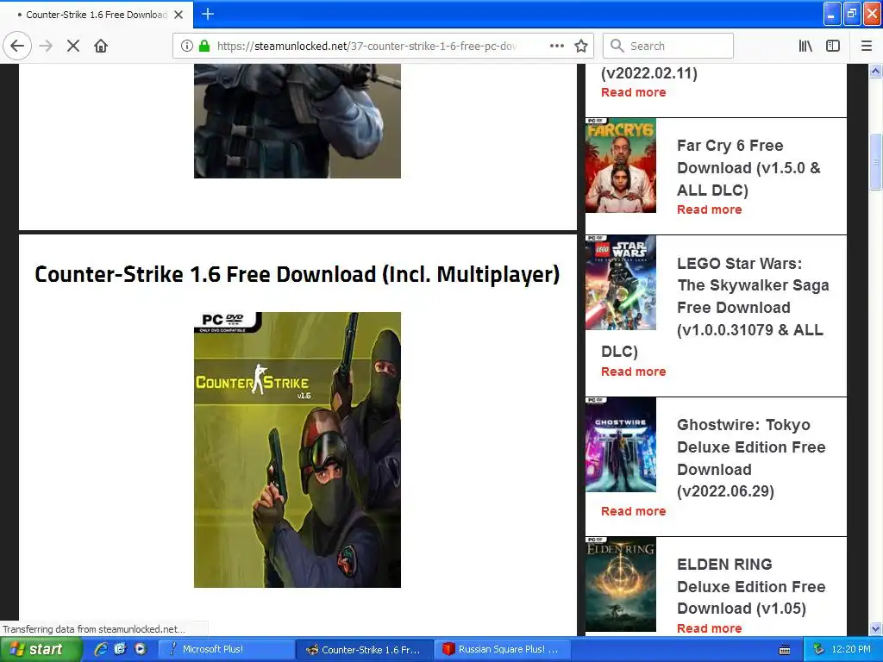Click the second quick launch browser icon
Viewport: 883px width, 662px height.
click(x=120, y=649)
